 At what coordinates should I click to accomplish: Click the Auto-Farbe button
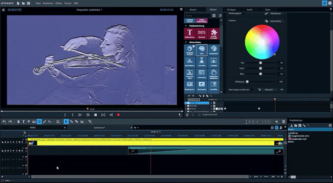(274, 21)
